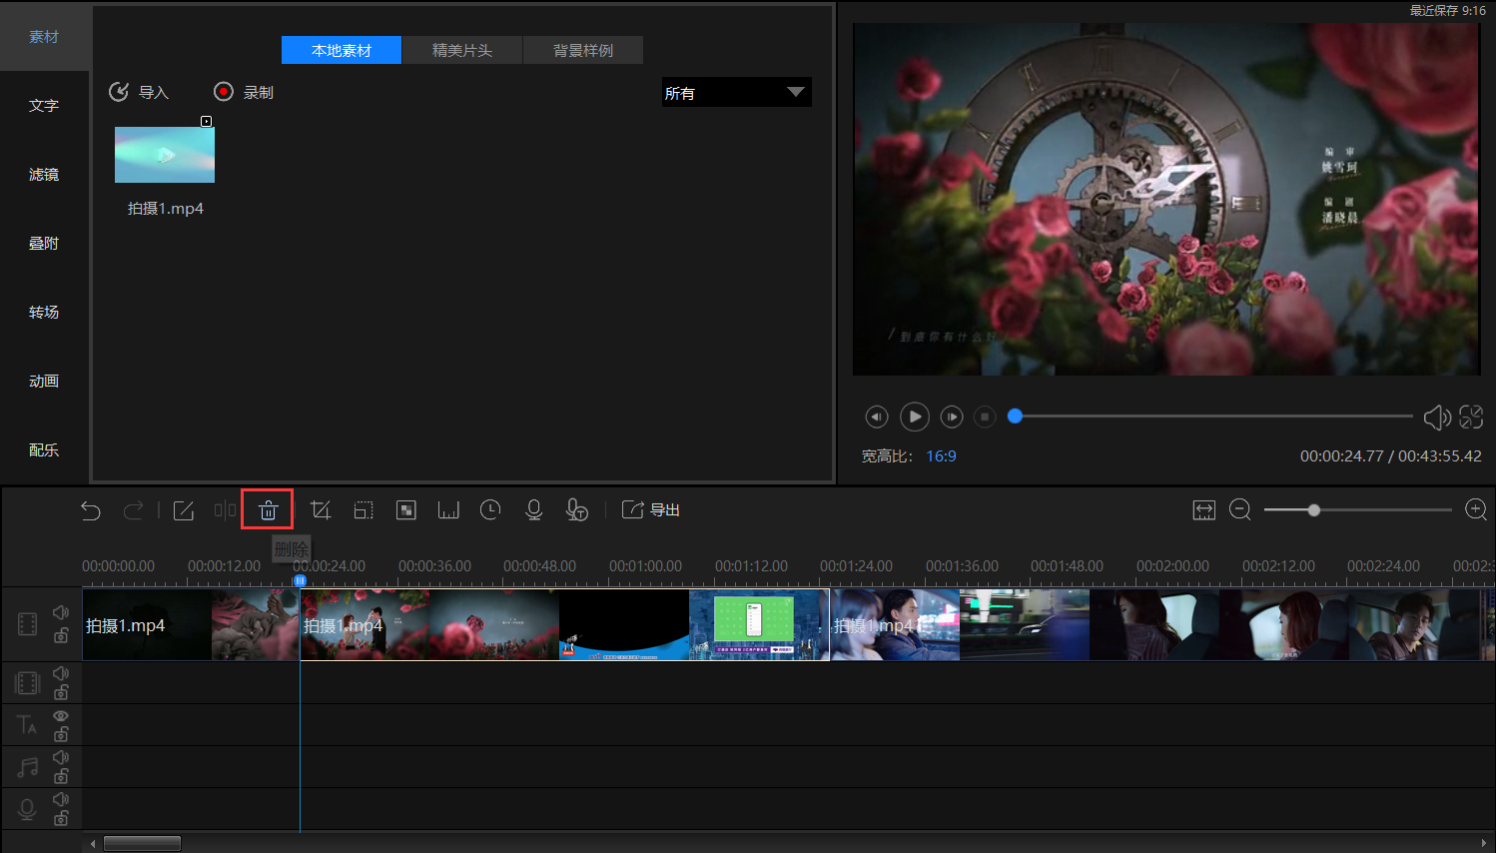This screenshot has height=853, width=1496.
Task: Lock the voiceover track
Action: [61, 819]
